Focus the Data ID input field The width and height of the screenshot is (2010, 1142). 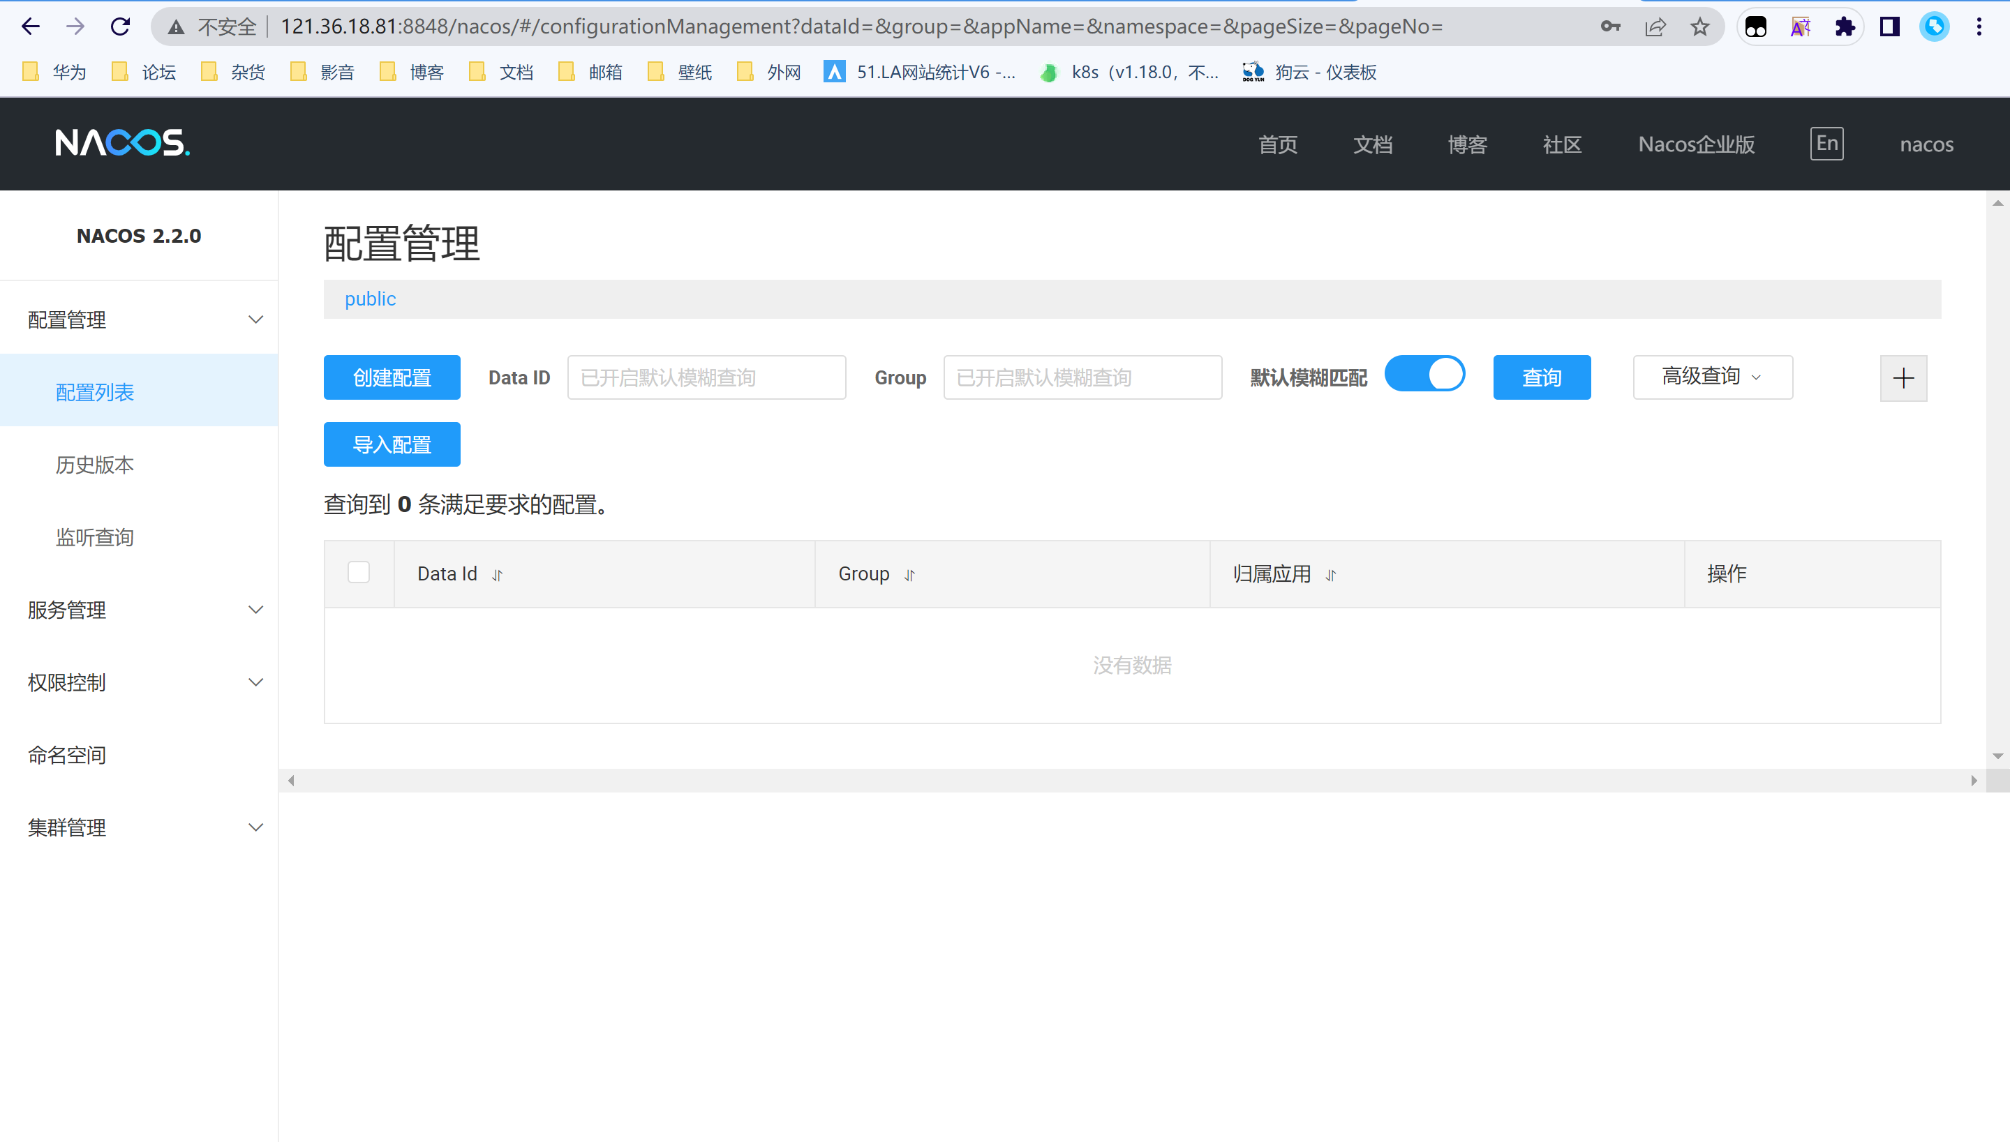[x=706, y=377]
